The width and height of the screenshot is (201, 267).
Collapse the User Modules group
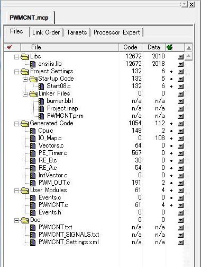tap(16, 191)
